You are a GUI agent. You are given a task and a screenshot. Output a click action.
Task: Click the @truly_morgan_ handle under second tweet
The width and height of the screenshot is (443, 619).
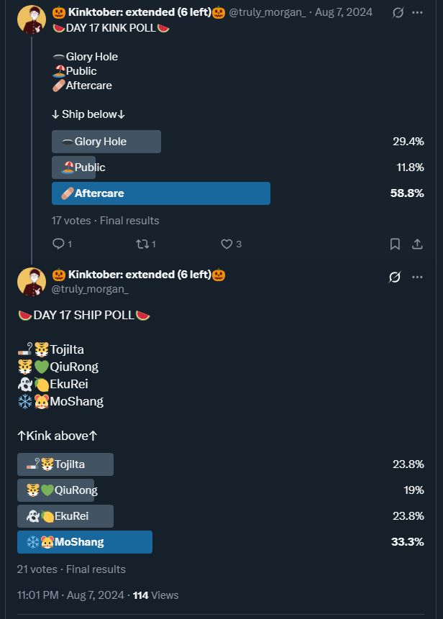pyautogui.click(x=90, y=289)
